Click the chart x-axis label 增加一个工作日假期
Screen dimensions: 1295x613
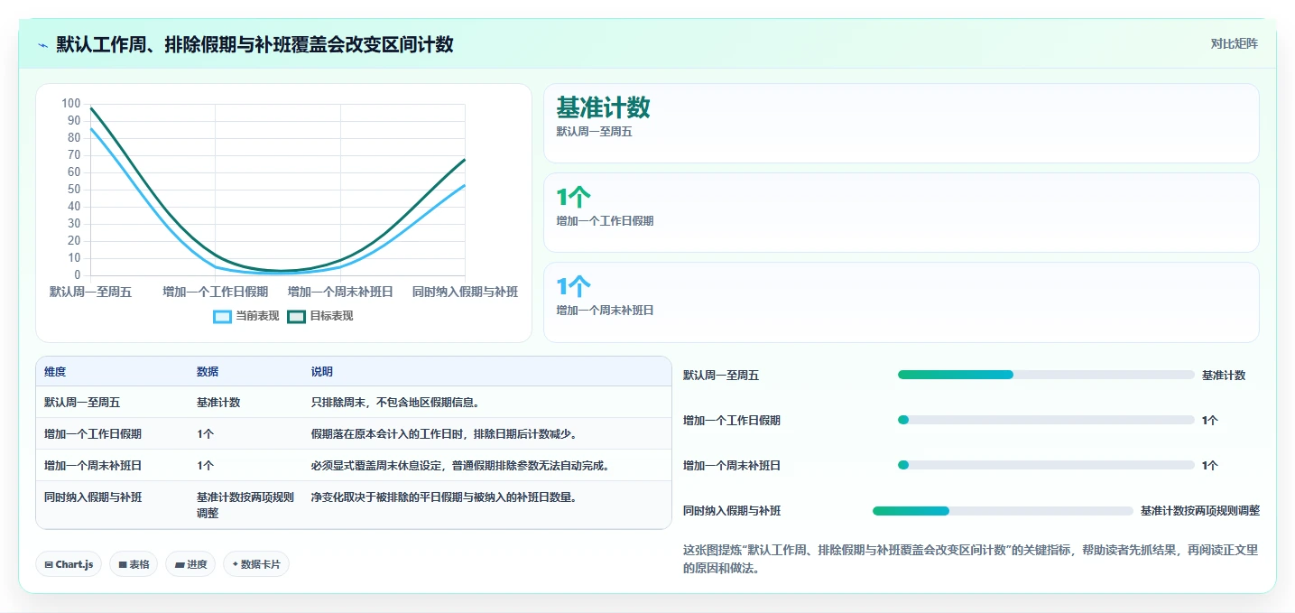[215, 292]
